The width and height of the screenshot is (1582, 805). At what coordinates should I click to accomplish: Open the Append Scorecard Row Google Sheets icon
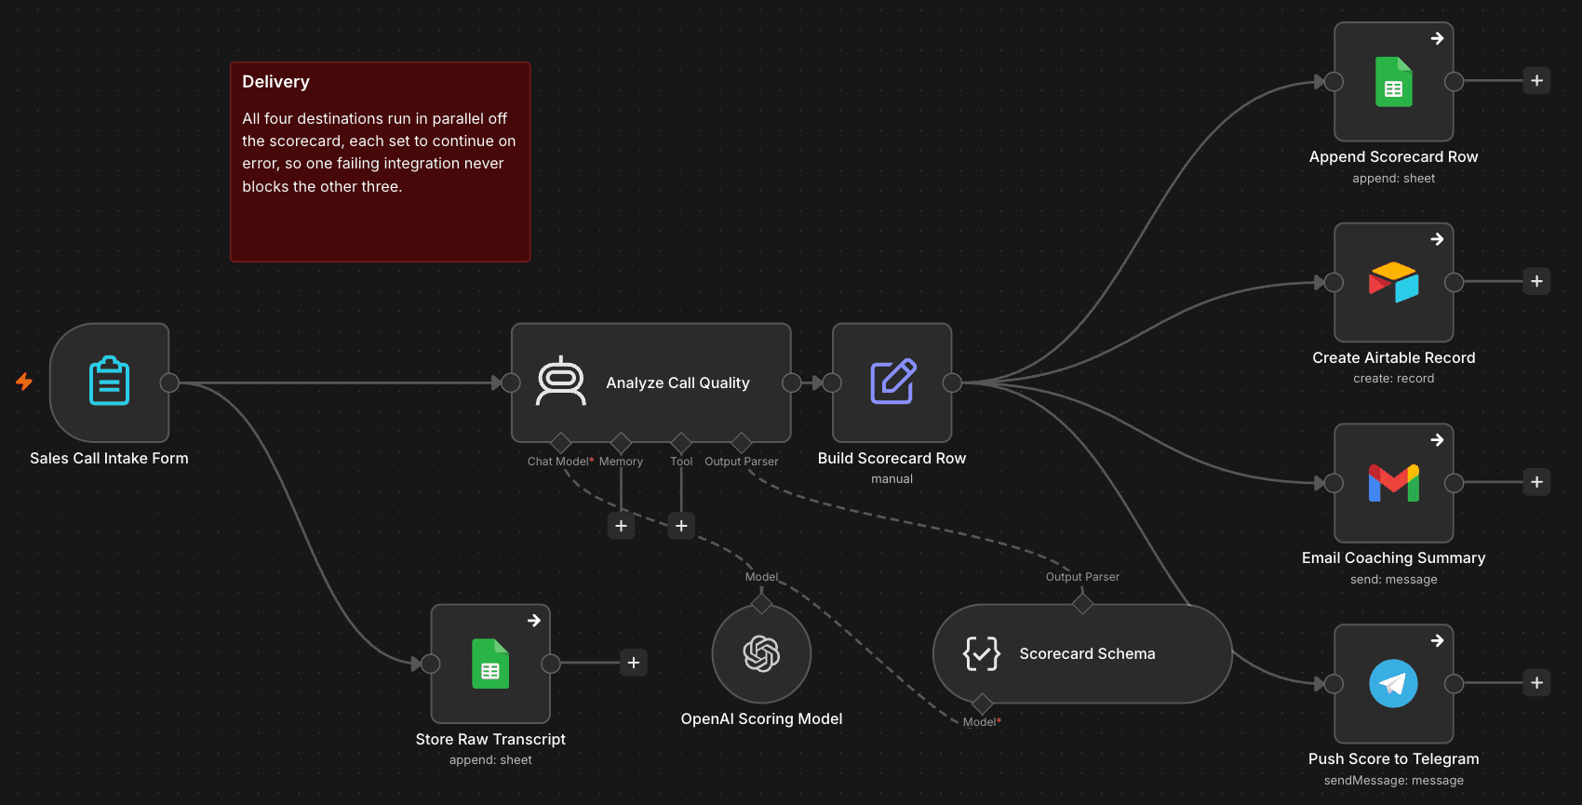(x=1393, y=82)
